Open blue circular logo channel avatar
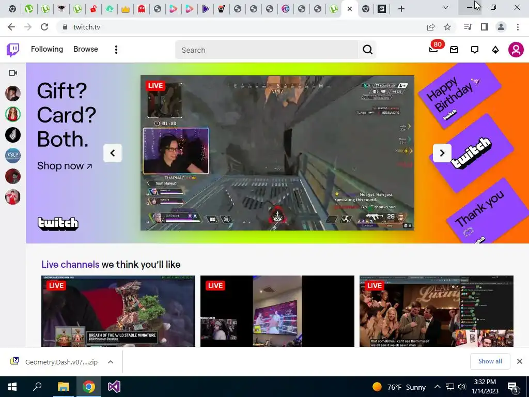529x397 pixels. (13, 156)
